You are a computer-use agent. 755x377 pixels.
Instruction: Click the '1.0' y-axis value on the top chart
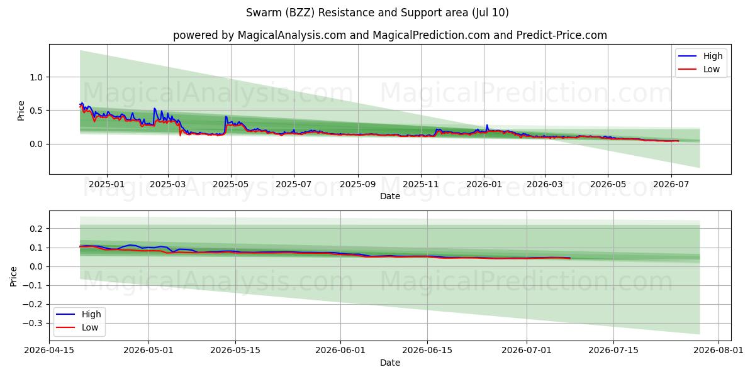point(38,77)
